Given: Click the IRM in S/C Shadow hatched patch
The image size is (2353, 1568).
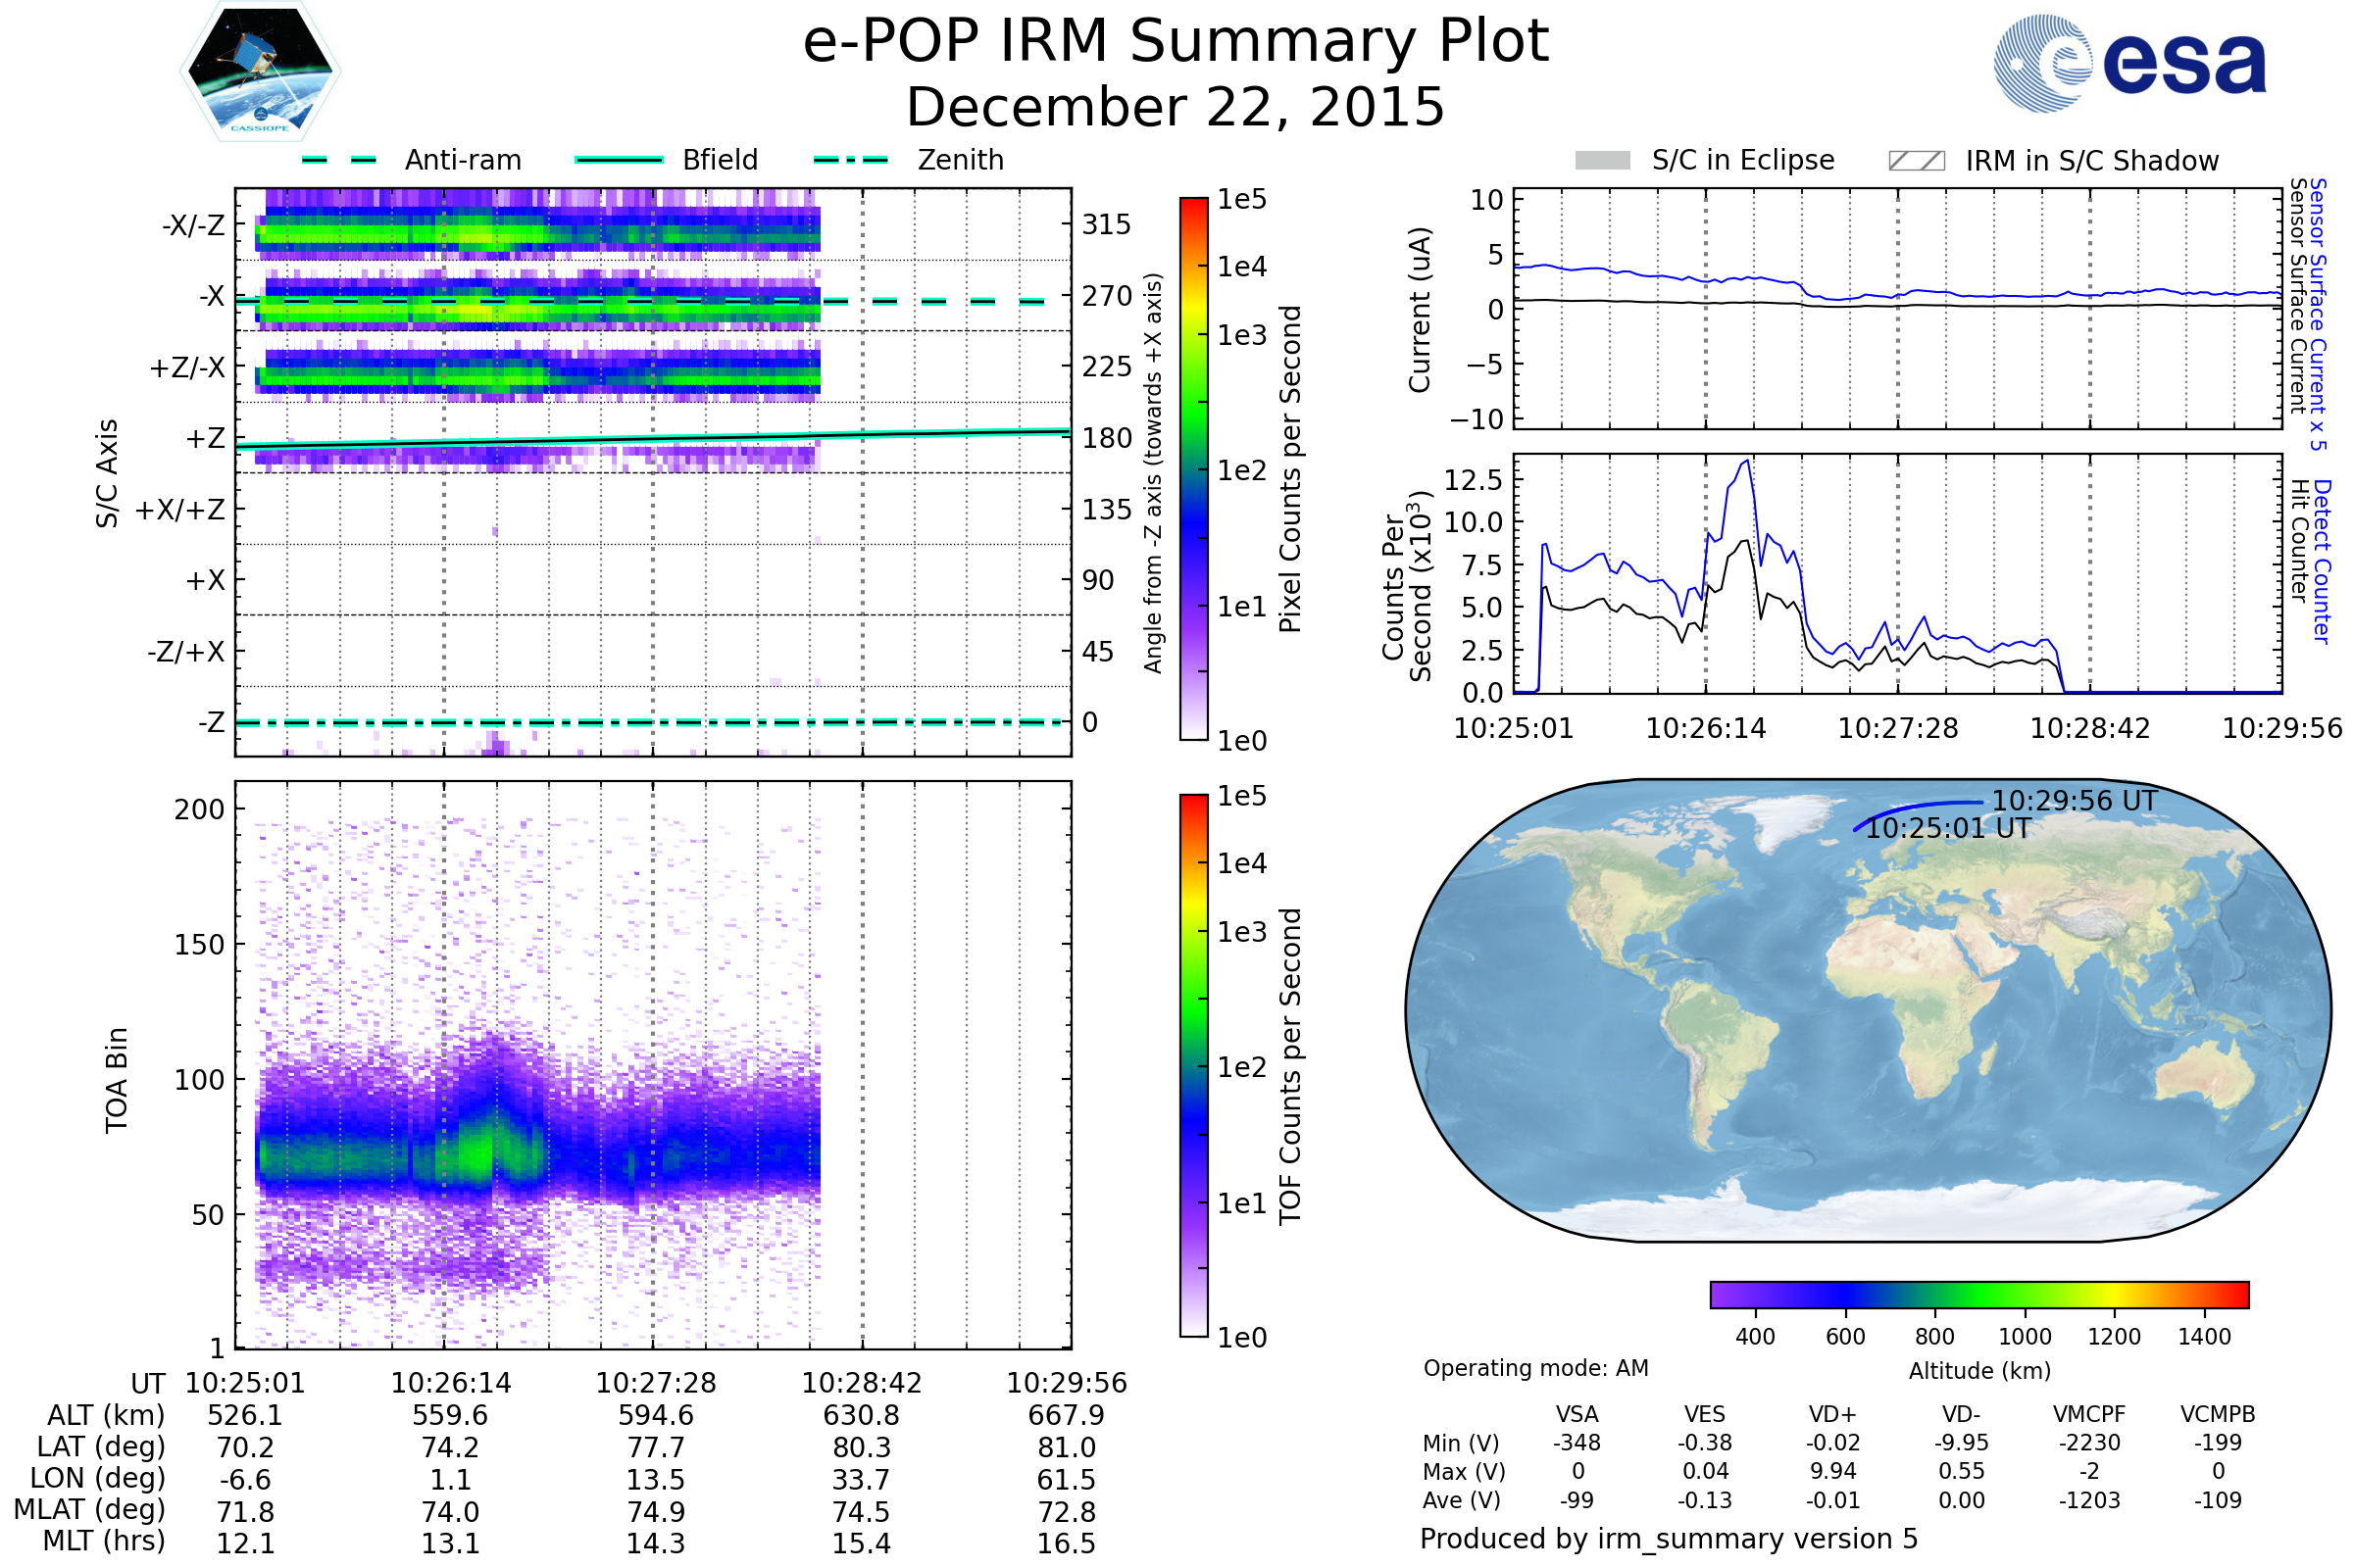Looking at the screenshot, I should (1916, 161).
